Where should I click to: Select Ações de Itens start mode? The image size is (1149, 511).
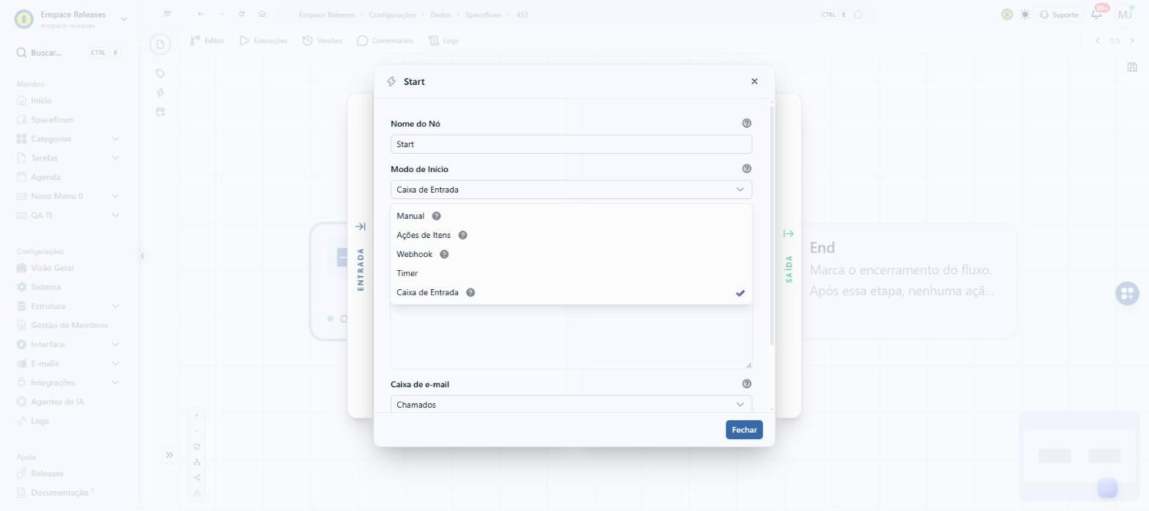tap(571, 235)
